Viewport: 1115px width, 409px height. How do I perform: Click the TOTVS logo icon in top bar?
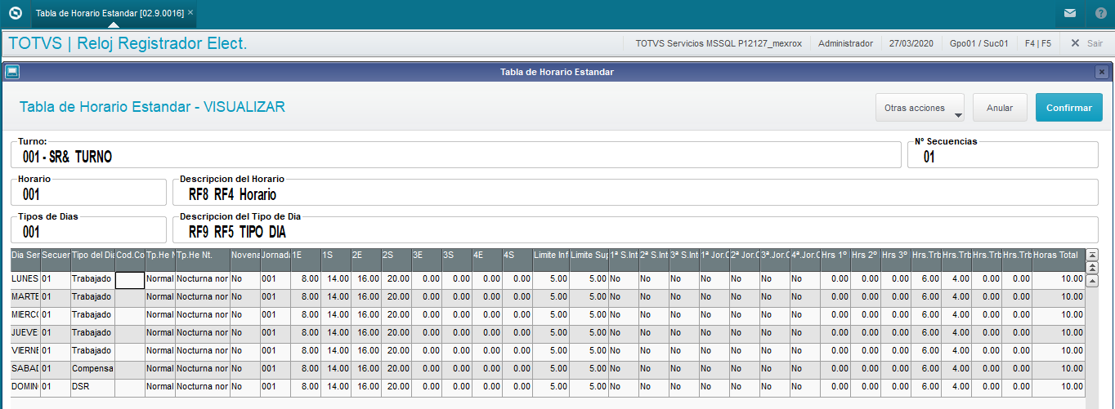15,13
